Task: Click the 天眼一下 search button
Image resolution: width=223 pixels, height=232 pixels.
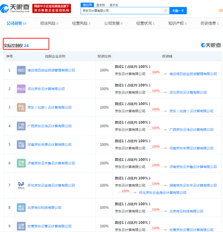Action: pos(178,11)
